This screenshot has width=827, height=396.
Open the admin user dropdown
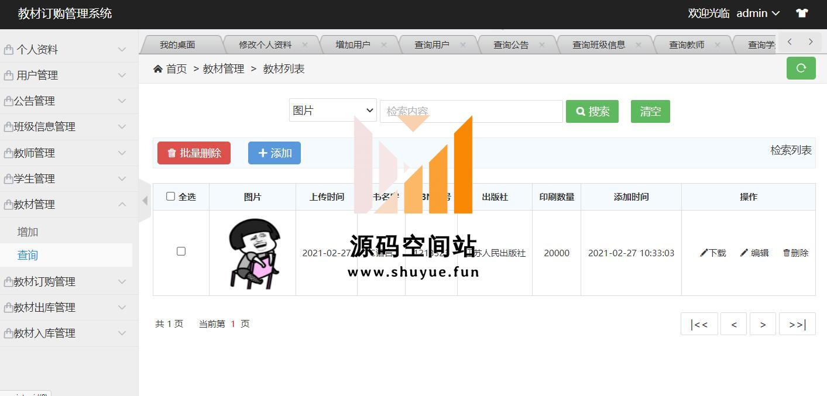tap(758, 13)
